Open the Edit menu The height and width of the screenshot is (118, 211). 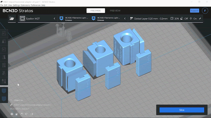click(6, 5)
